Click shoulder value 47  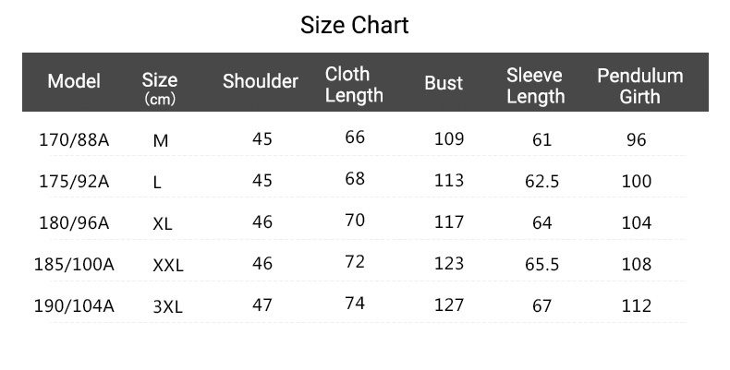coord(262,304)
